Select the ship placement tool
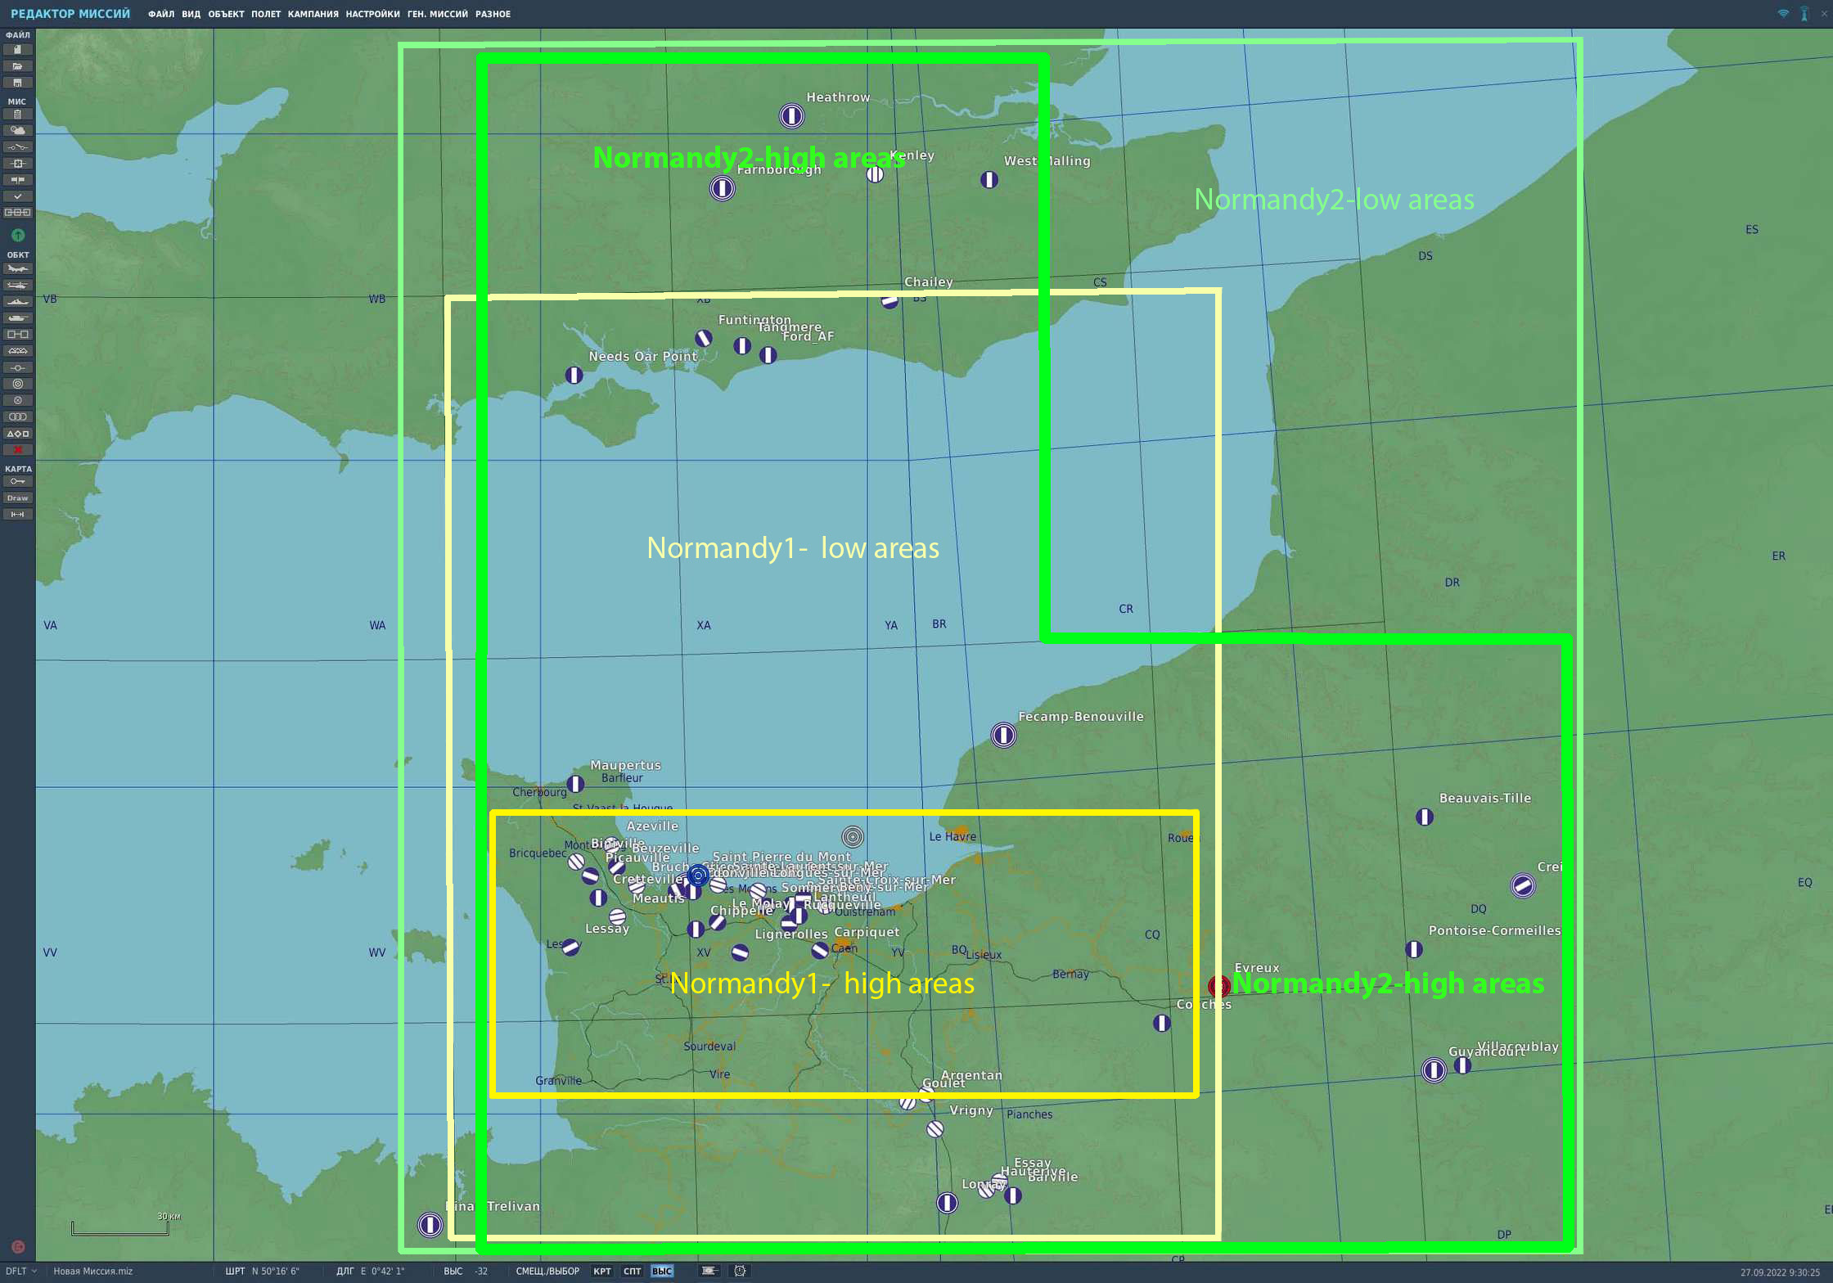1833x1283 pixels. point(17,301)
